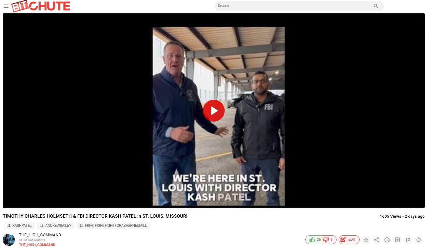Open the share icon options

[377, 240]
